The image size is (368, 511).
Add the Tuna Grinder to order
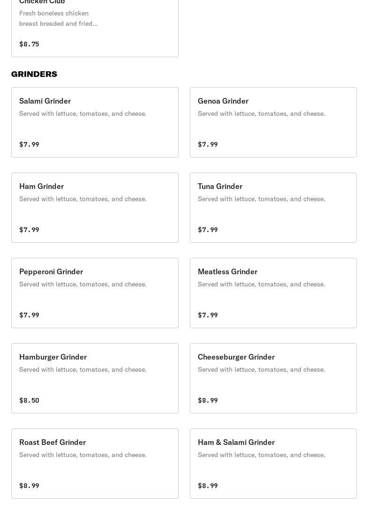(x=273, y=208)
